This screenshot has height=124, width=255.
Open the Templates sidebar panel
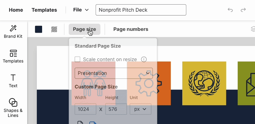13,56
